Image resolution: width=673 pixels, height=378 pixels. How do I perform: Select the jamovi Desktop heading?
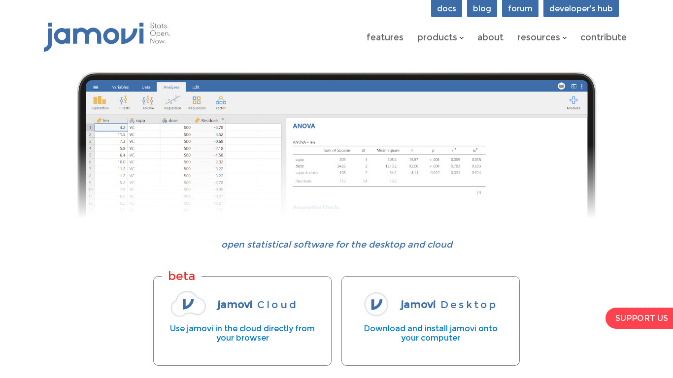(x=448, y=305)
